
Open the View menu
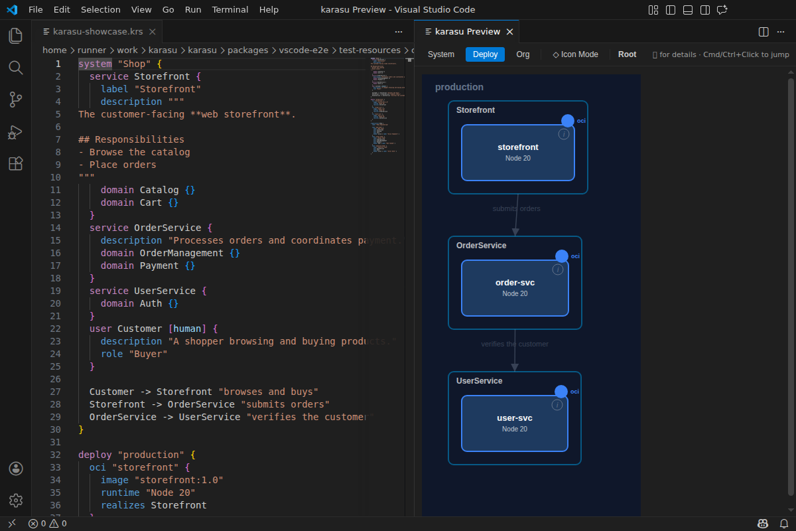click(141, 10)
